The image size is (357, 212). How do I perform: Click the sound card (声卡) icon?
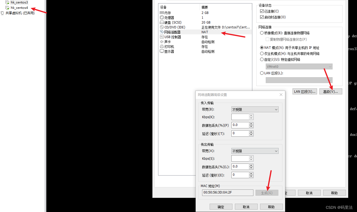point(162,42)
